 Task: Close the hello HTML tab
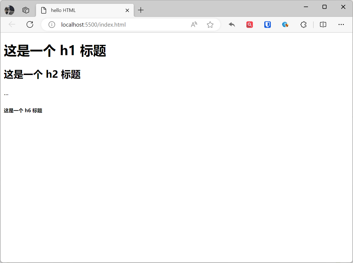pyautogui.click(x=127, y=10)
